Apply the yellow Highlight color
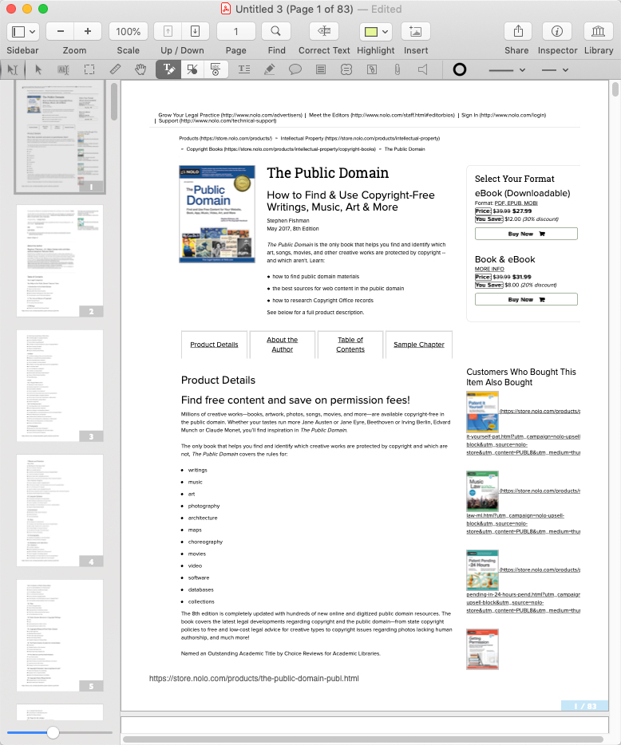This screenshot has height=745, width=621. coord(370,32)
